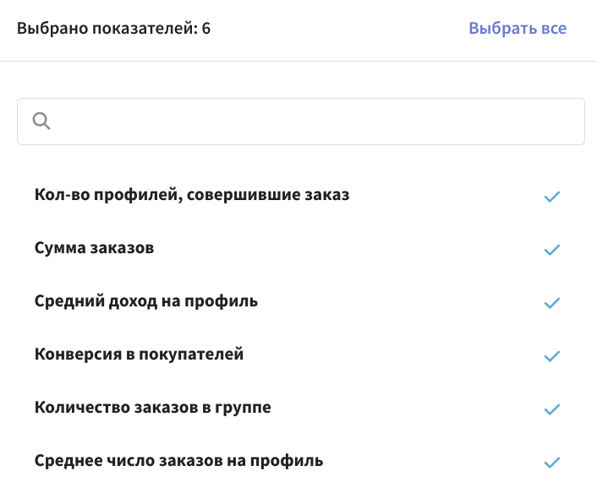Remove the checkmark for Количество заказов в группе
The width and height of the screenshot is (597, 482).
[551, 409]
